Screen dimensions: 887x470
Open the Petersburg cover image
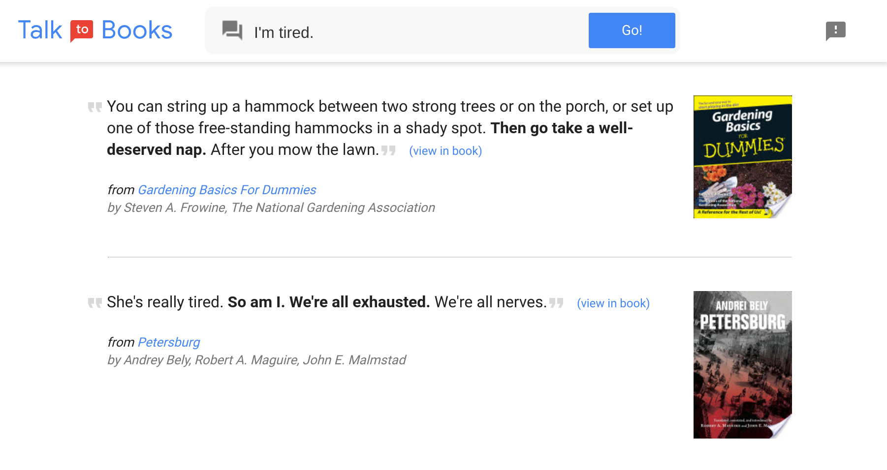pos(742,364)
